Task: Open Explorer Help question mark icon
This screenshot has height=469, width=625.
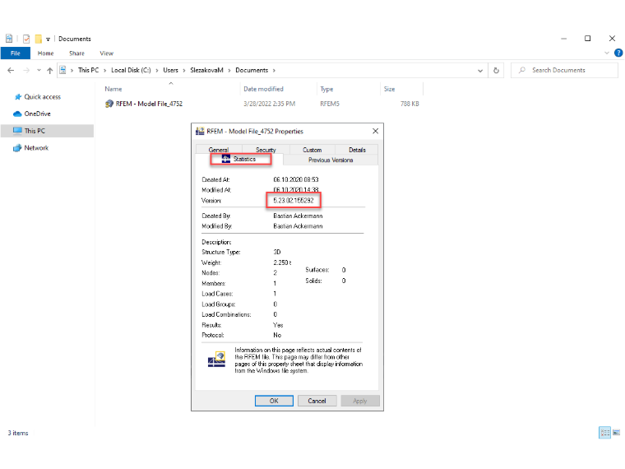Action: tap(618, 53)
